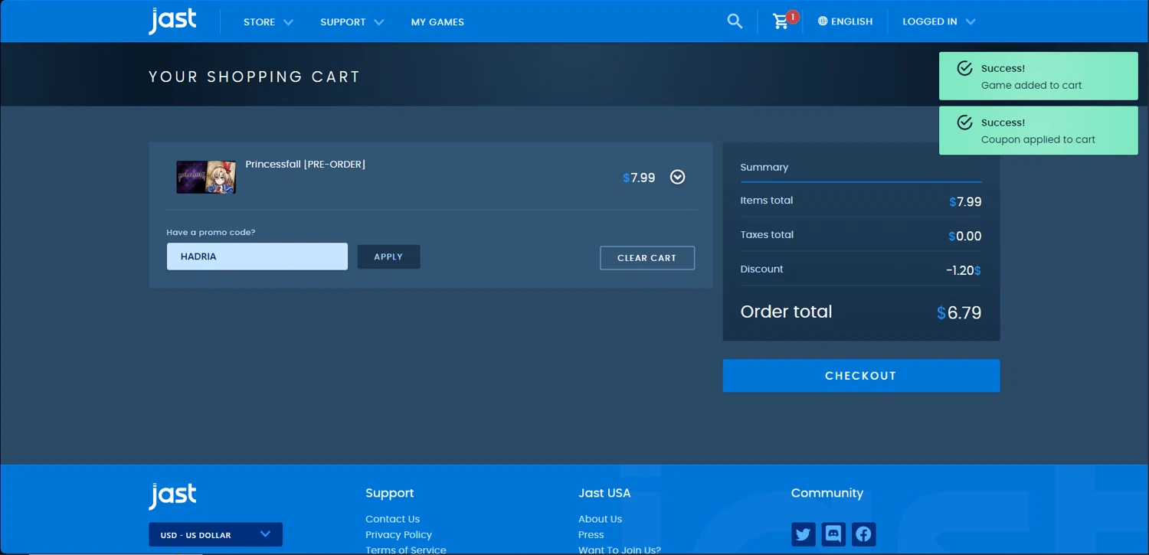Click the Summary heading
The width and height of the screenshot is (1149, 555).
pyautogui.click(x=764, y=167)
